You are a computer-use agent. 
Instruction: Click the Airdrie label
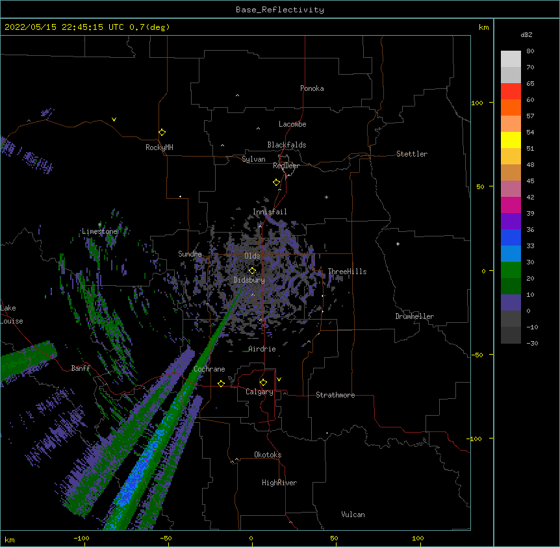tap(262, 349)
